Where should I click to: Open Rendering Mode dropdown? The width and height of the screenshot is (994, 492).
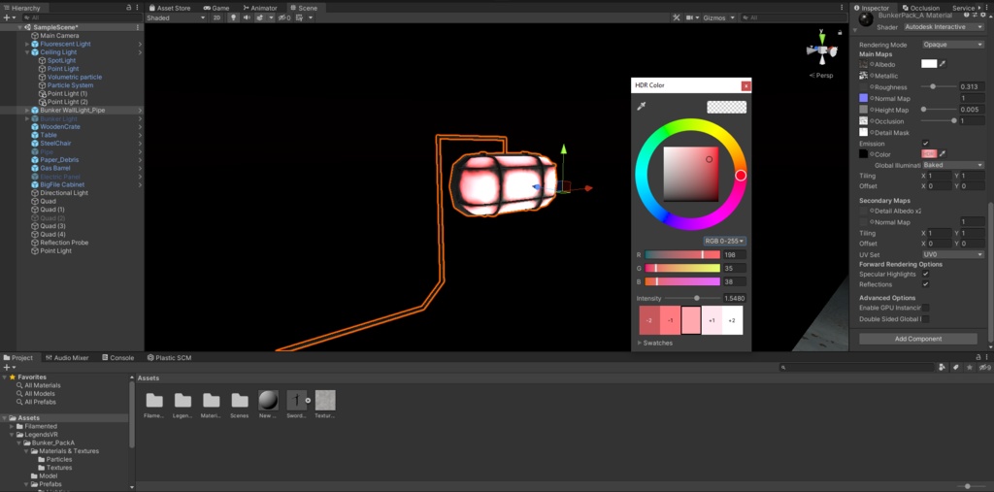953,45
